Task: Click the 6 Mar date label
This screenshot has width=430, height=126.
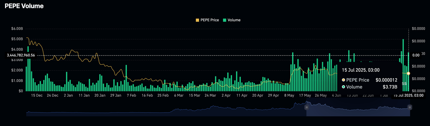Action: point(179,95)
